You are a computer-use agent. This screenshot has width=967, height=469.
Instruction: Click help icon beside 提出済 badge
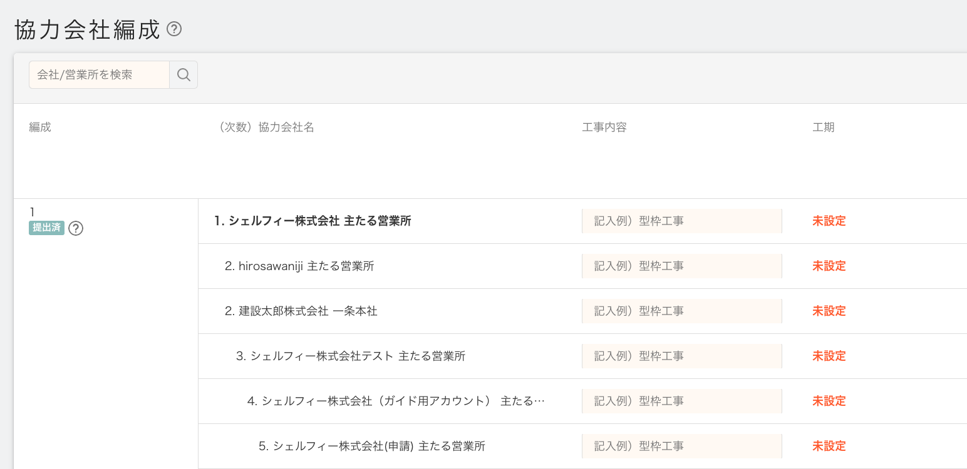(76, 228)
